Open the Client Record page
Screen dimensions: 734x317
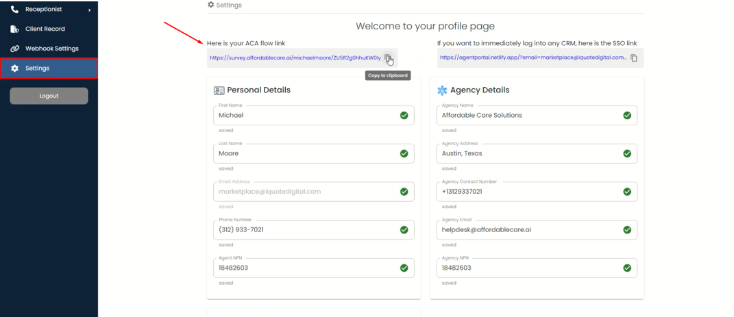point(49,29)
